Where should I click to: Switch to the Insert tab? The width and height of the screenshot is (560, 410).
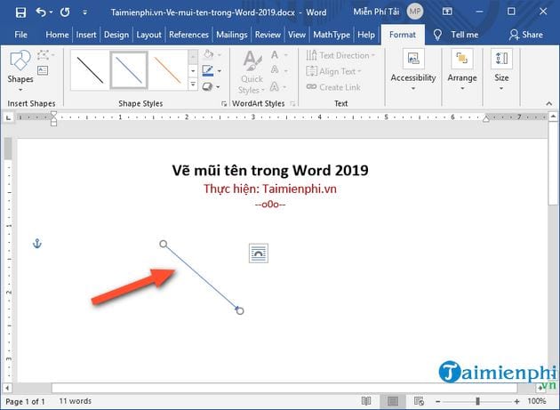[x=86, y=35]
